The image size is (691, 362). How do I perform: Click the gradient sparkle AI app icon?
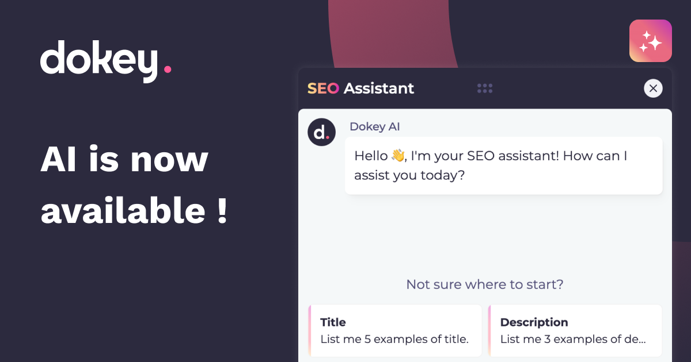[x=651, y=40]
